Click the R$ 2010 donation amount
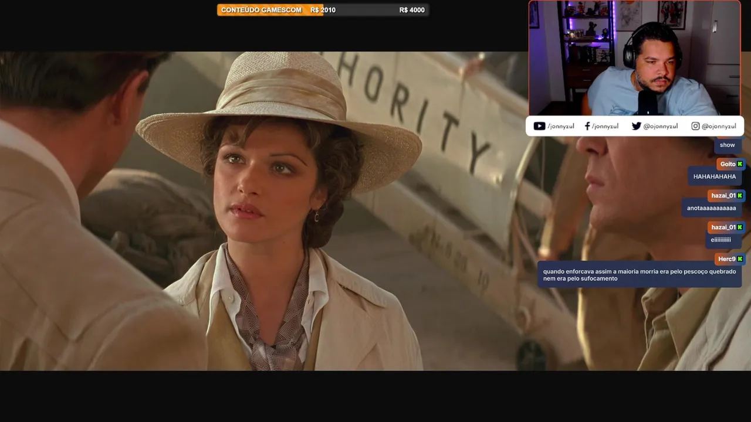Image resolution: width=751 pixels, height=422 pixels. click(323, 10)
